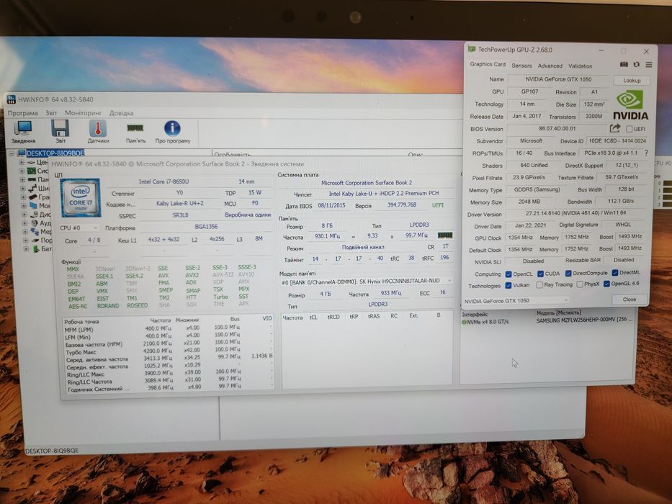Viewport: 672px width, 504px height.
Task: Open the Звіт menu in menu bar
Action: click(x=51, y=113)
